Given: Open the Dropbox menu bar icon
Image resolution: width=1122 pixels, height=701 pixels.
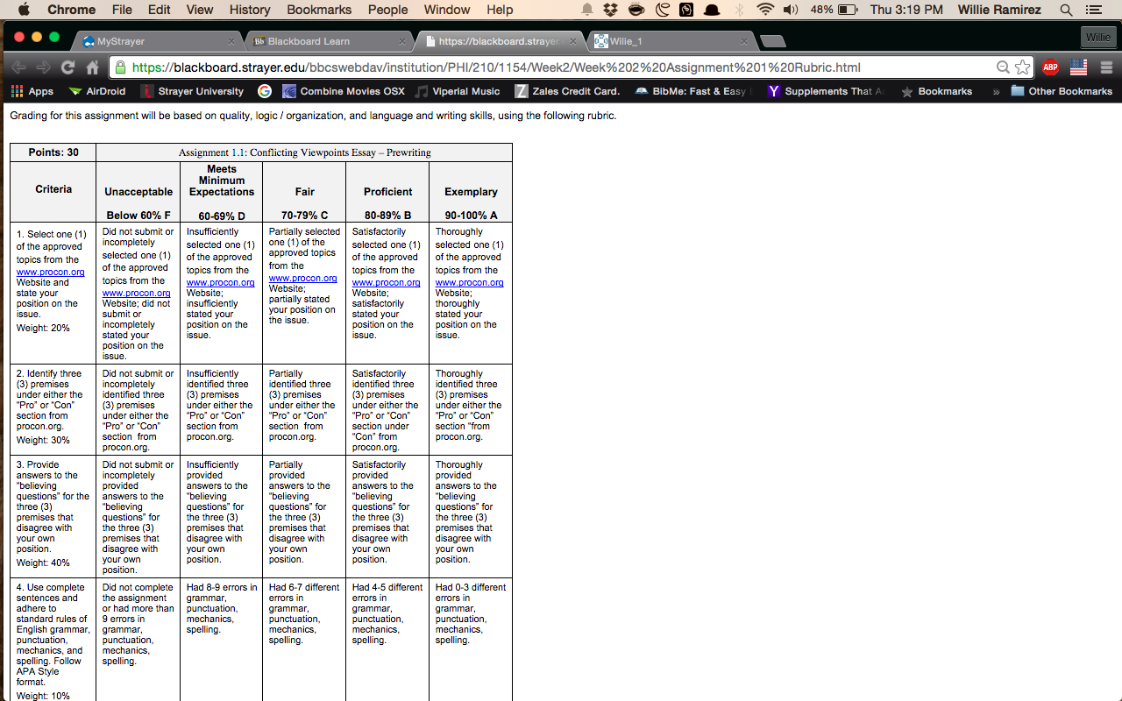Looking at the screenshot, I should (611, 10).
